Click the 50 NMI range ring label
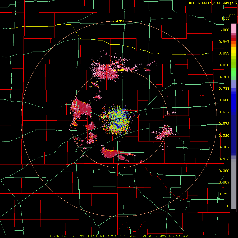 pos(119,70)
